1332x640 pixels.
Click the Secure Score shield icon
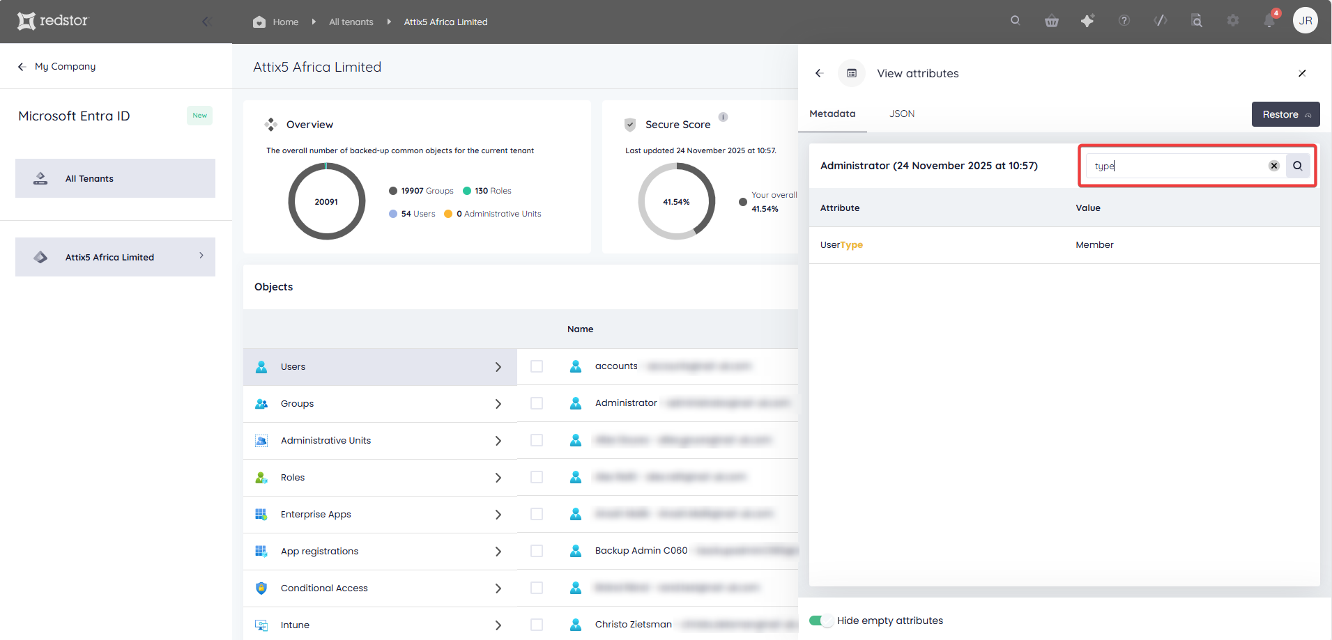pos(630,125)
